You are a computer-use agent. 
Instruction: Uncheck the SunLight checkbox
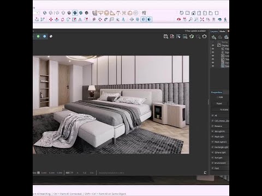pyautogui.click(x=212, y=158)
